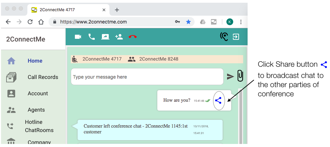This screenshot has width=330, height=147.
Task: Open saved passwords key icon
Action: (177, 22)
